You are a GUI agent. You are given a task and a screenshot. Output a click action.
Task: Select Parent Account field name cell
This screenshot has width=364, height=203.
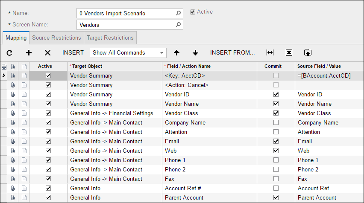click(x=209, y=198)
